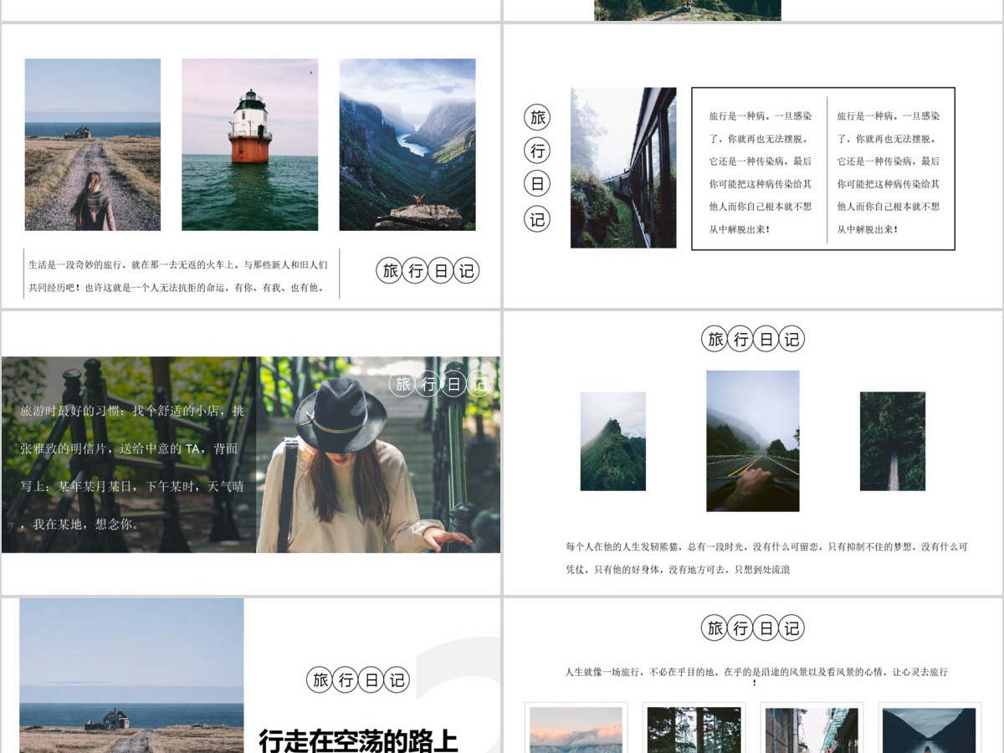Click the bold title 行走在空荡的路上

point(359,740)
